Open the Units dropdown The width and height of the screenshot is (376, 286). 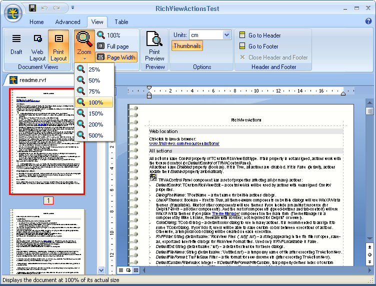point(226,35)
